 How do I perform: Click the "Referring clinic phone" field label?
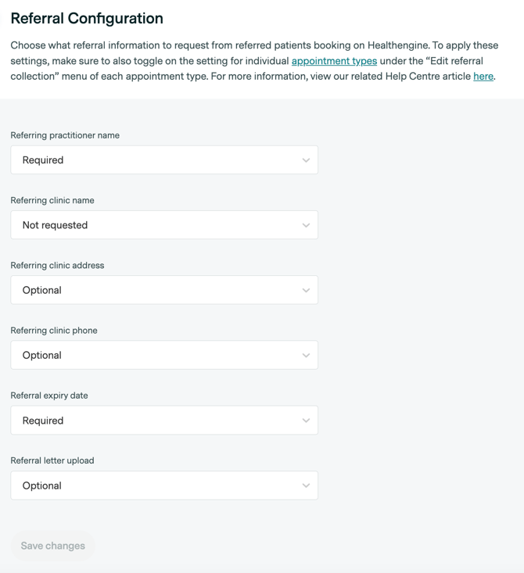54,331
